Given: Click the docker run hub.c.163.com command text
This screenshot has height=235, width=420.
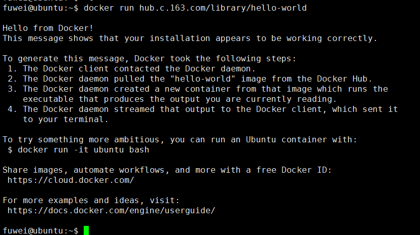Looking at the screenshot, I should pos(195,8).
